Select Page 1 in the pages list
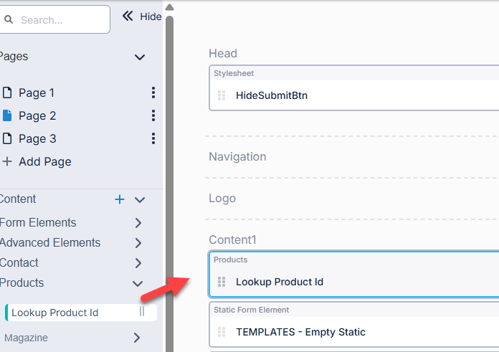 click(36, 92)
